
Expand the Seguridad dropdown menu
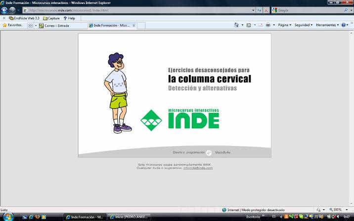(x=303, y=25)
